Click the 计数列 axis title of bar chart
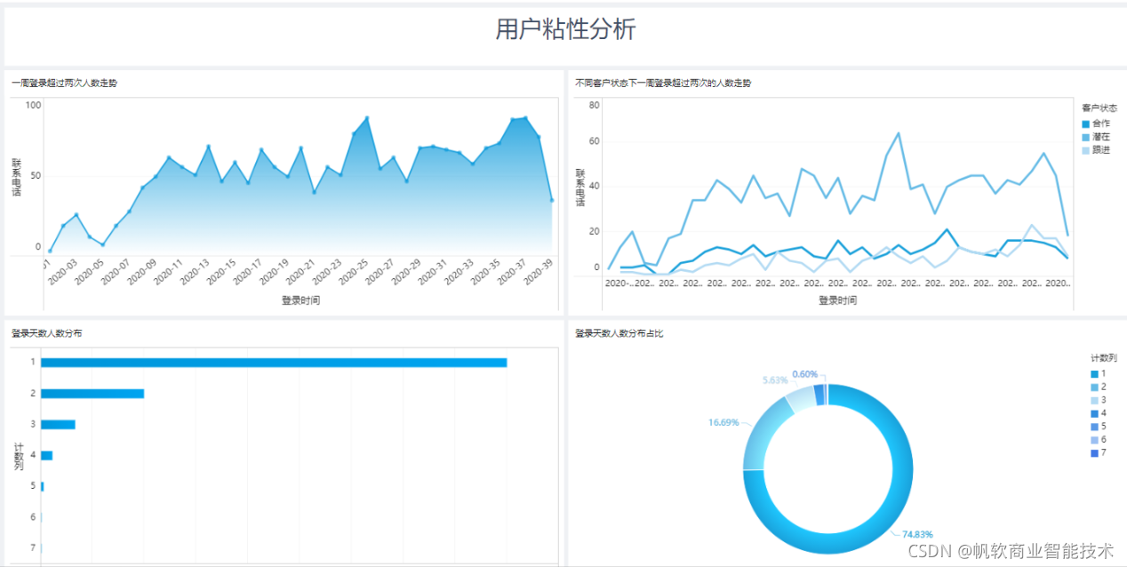Viewport: 1127px width, 567px height. coord(18,456)
